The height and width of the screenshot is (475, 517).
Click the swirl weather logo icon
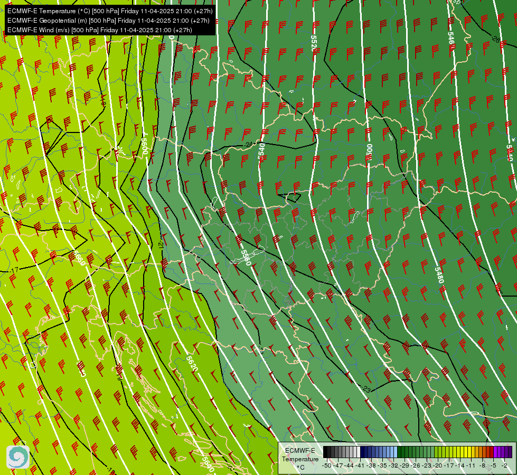pyautogui.click(x=18, y=457)
